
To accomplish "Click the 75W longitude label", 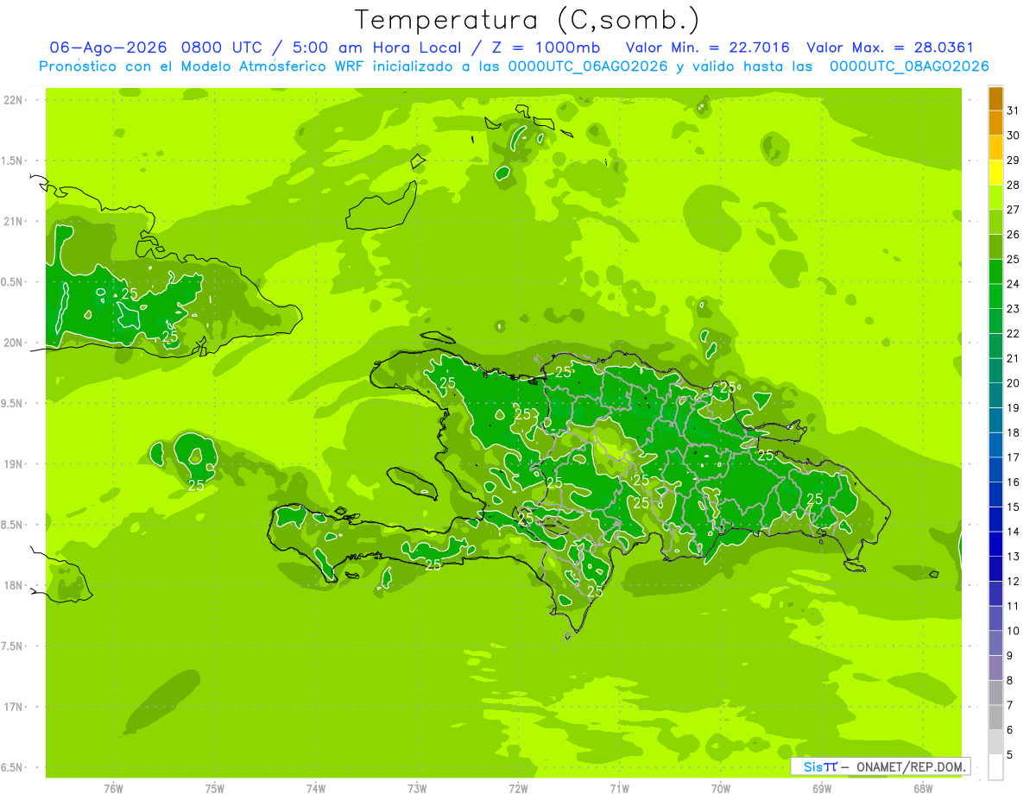I will 215,789.
